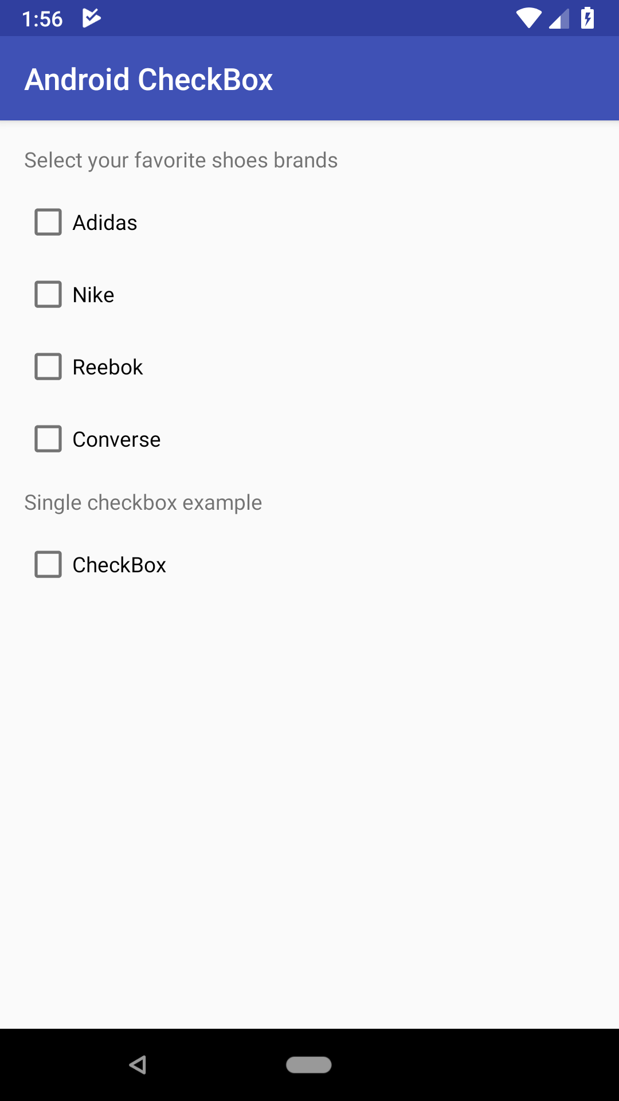Tap the Reebok label text

[x=108, y=367]
